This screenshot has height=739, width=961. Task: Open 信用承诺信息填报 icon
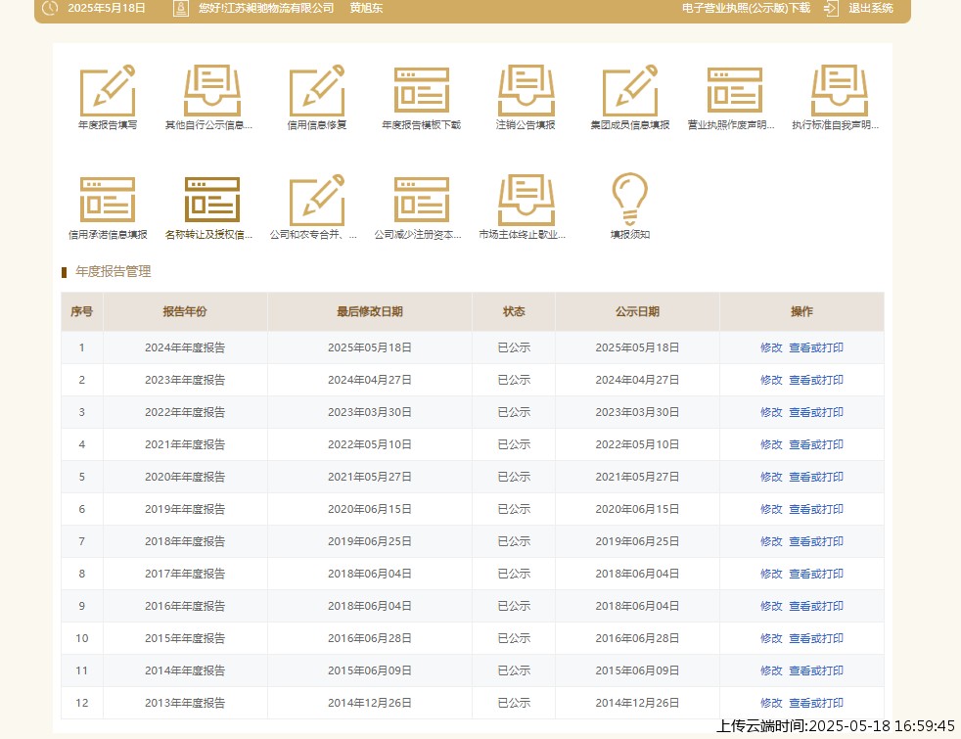108,200
